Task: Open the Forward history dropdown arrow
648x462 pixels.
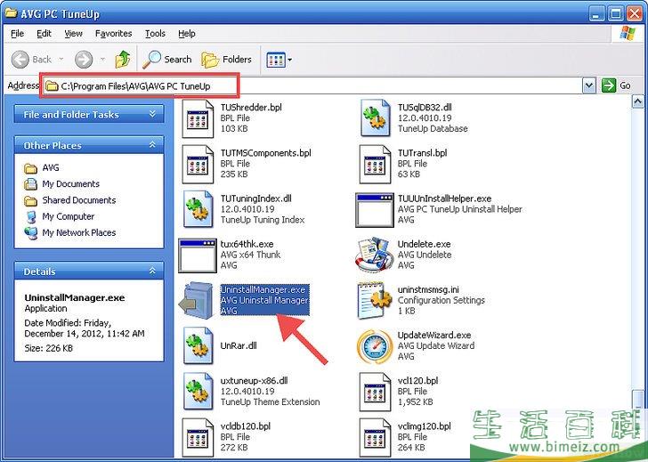Action: [102, 60]
